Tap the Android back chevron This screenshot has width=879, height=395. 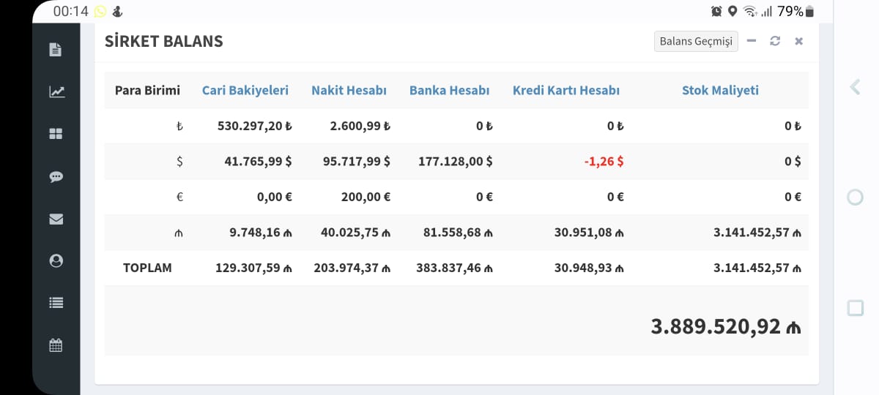point(855,87)
